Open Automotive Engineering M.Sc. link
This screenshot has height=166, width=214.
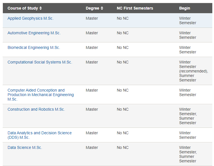[34, 33]
